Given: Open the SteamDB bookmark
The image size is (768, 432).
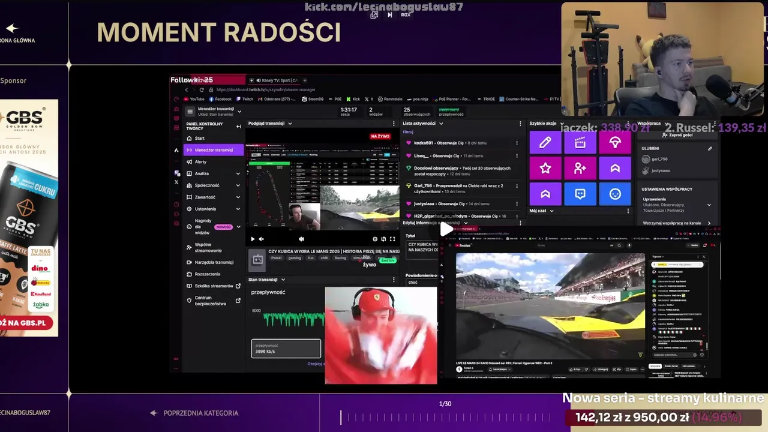Looking at the screenshot, I should click(313, 99).
